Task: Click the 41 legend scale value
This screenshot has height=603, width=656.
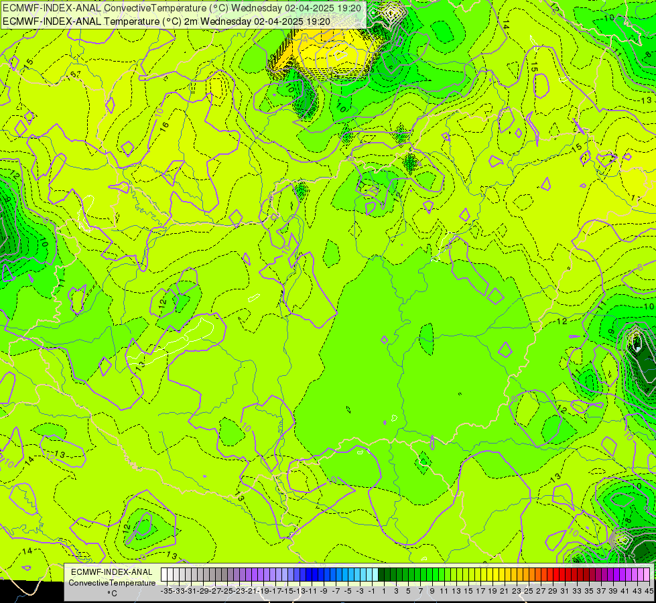Action: point(625,591)
